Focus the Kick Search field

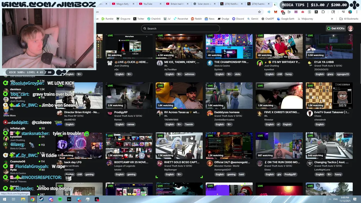[x=180, y=28]
